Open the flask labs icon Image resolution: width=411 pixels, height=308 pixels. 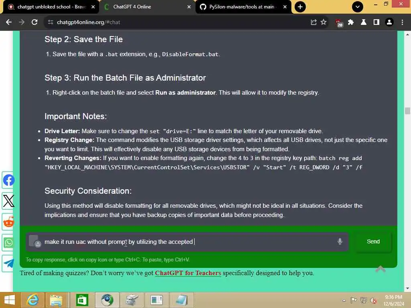(x=364, y=22)
